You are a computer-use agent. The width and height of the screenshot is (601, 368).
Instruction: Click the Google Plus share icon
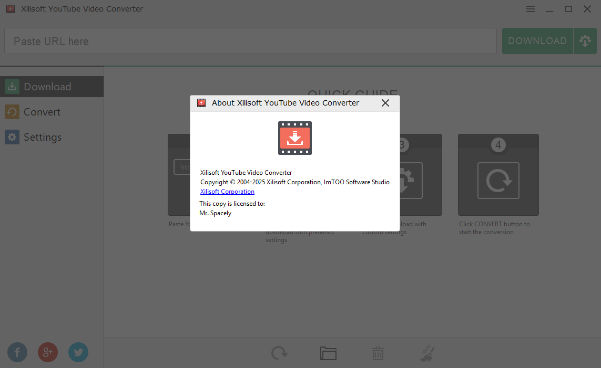[48, 352]
